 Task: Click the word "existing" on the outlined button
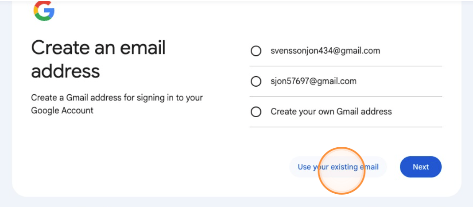339,167
